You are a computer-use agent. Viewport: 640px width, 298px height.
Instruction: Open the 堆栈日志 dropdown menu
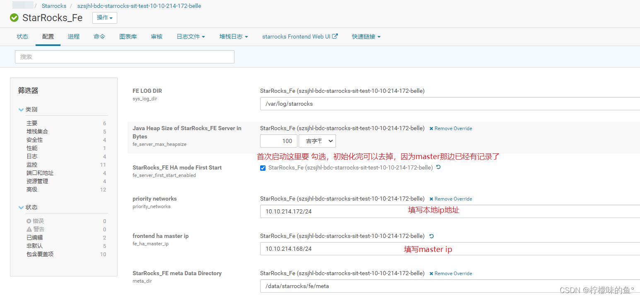(x=234, y=36)
